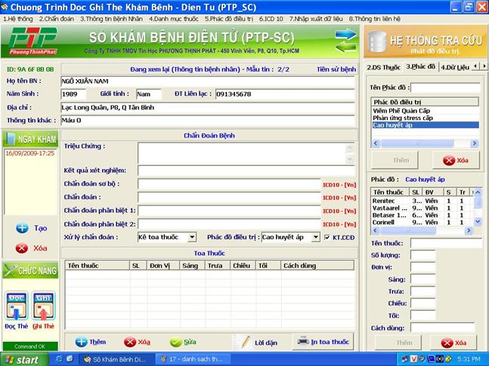Click the green arrows swap icon in header
Screen dimensions: 489x366
pyautogui.click(x=345, y=38)
